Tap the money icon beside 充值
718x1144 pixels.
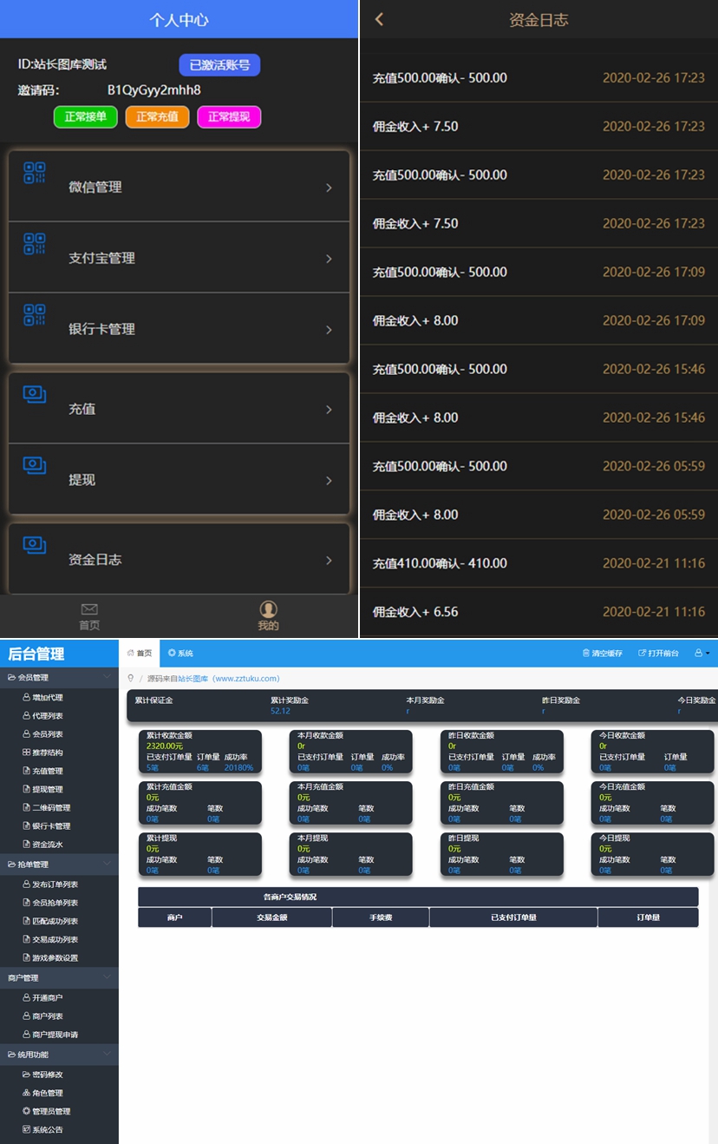[35, 395]
